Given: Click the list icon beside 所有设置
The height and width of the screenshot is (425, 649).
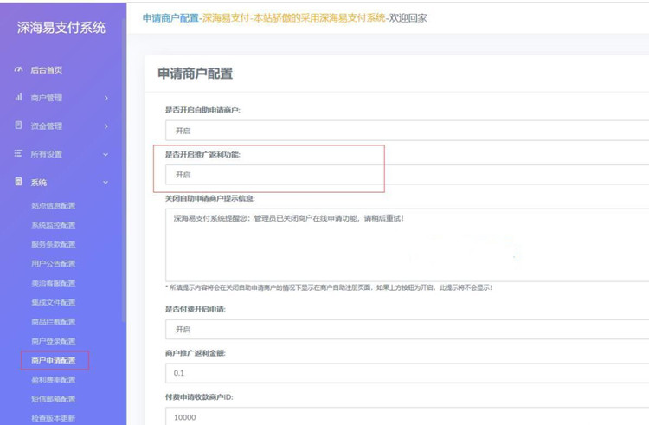Looking at the screenshot, I should tap(18, 154).
